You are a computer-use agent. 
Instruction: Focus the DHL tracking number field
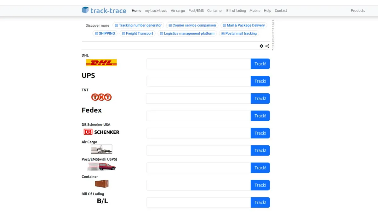pos(198,64)
